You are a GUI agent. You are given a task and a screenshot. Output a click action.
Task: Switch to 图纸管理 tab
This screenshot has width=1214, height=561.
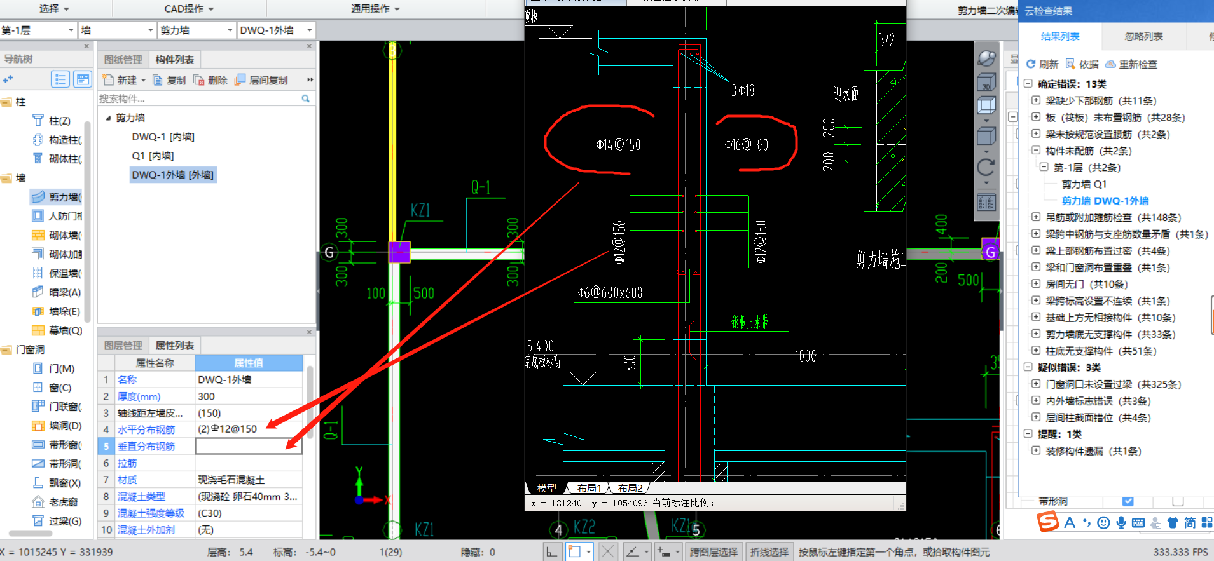(123, 59)
